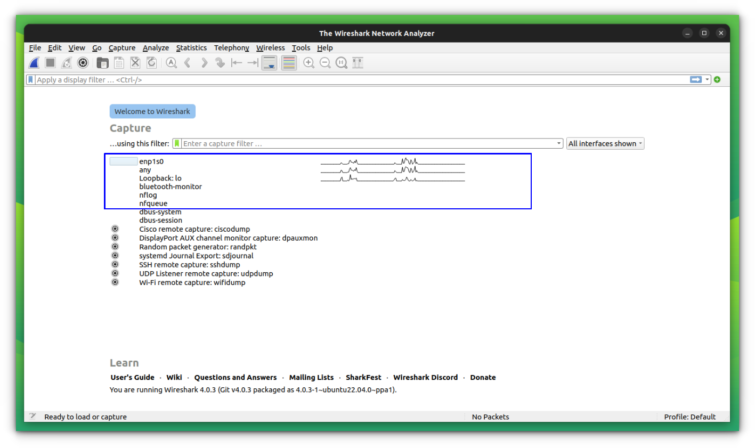Click the save capture file icon
The width and height of the screenshot is (755, 448).
click(x=119, y=63)
